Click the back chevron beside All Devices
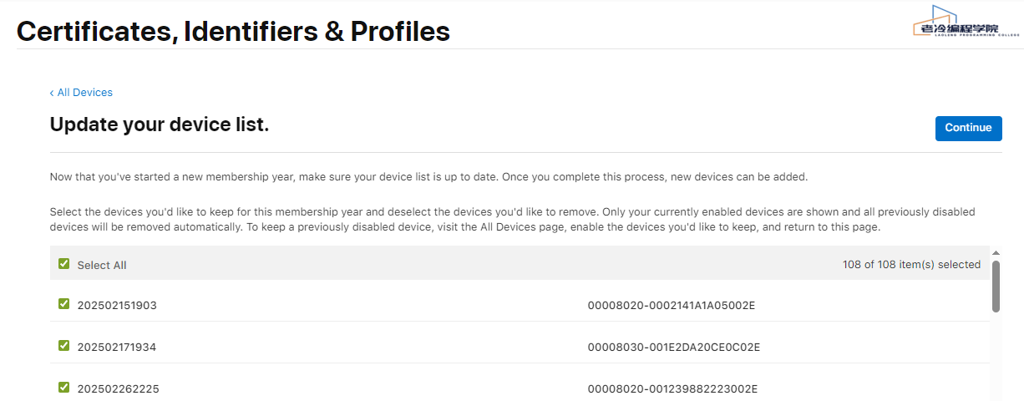Viewport: 1024px width, 401px height. point(52,93)
